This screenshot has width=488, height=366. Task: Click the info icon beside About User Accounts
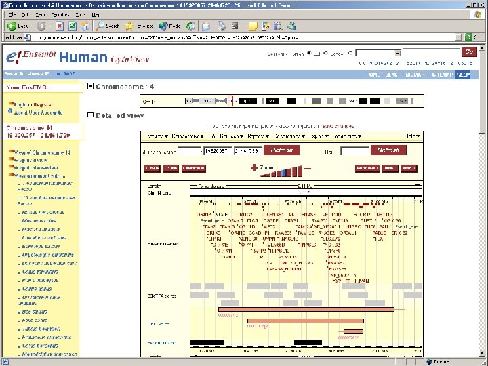click(10, 111)
